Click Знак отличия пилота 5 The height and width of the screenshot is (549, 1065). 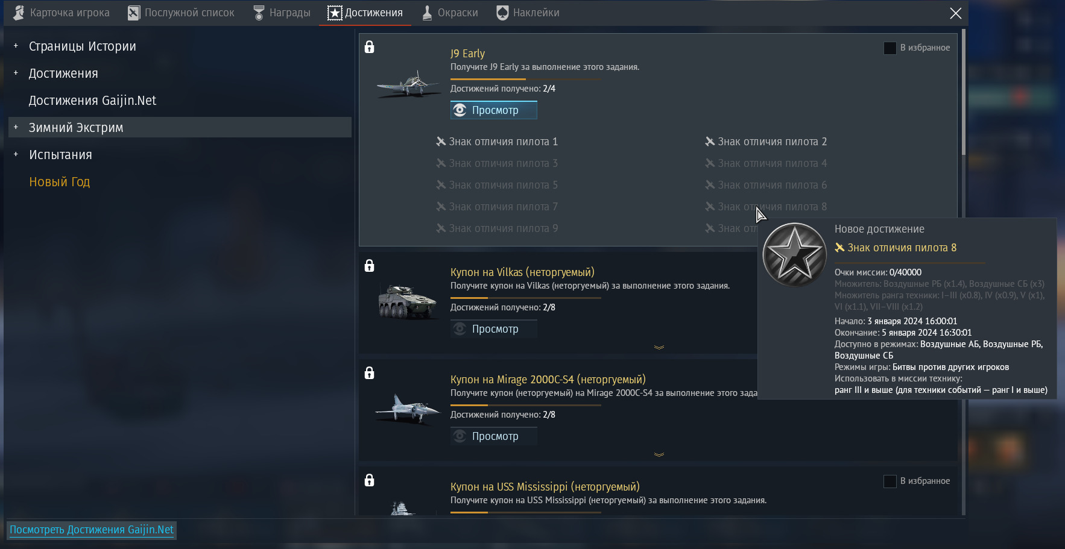pyautogui.click(x=503, y=185)
